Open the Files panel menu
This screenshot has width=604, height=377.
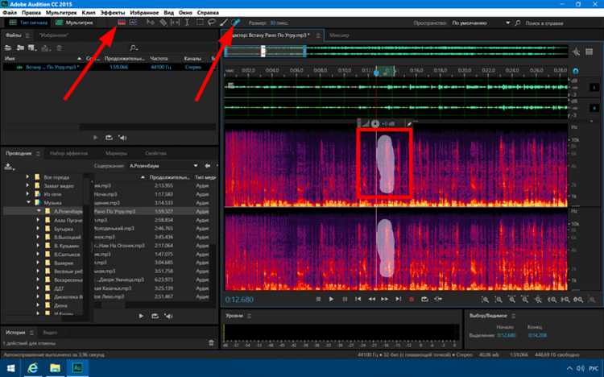coord(27,35)
